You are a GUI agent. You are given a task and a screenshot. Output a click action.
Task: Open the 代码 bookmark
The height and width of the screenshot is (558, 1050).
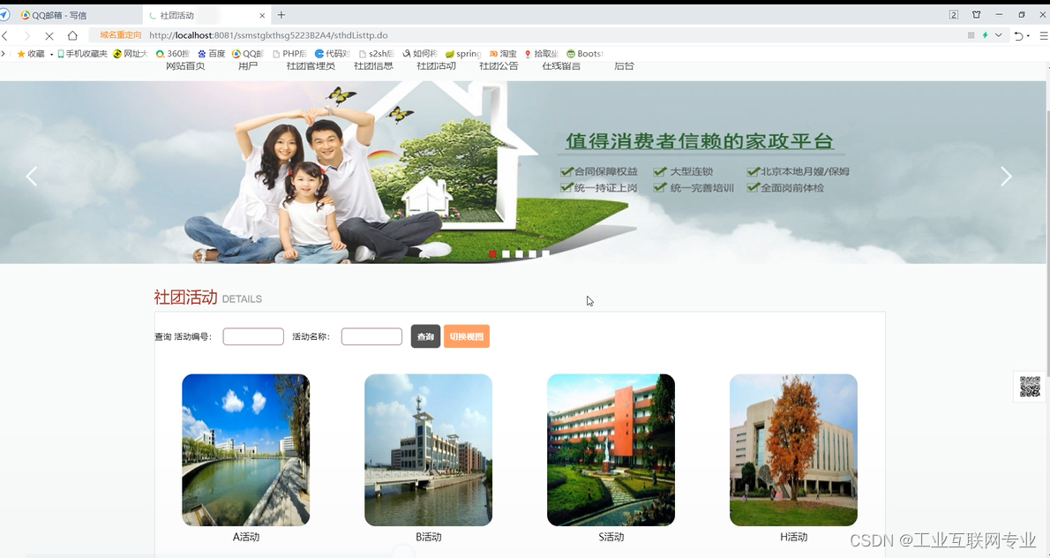coord(332,54)
